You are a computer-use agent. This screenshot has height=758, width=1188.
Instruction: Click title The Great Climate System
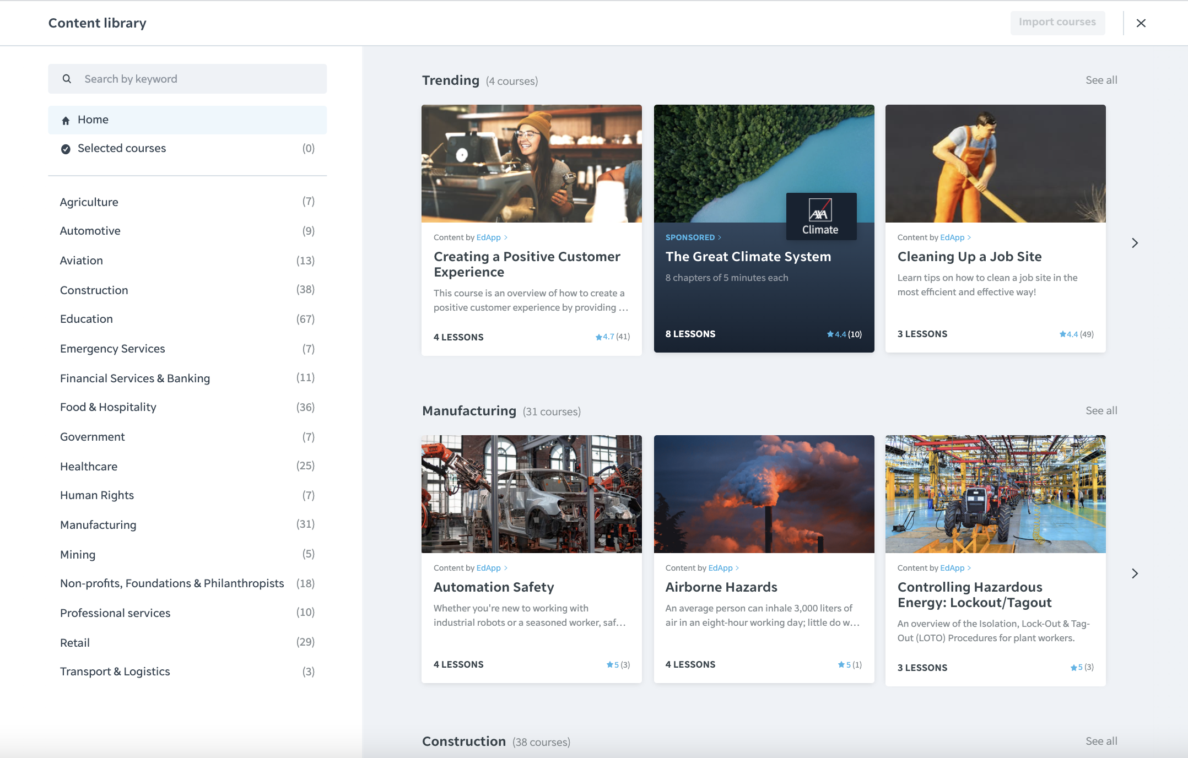[748, 257]
